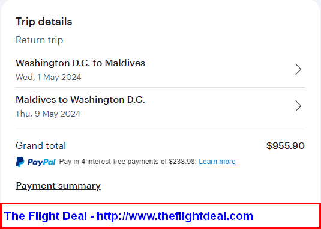321x229 pixels.
Task: Click the red-bordered watermark banner
Action: [x=161, y=216]
